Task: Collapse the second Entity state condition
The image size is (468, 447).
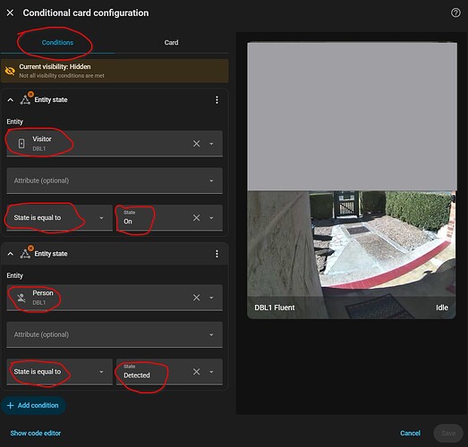Action: 11,254
